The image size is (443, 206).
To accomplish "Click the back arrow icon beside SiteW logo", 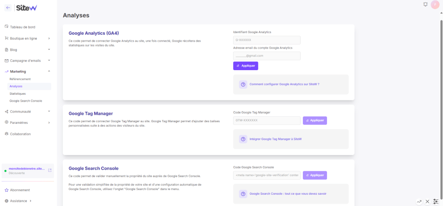I will click(8, 8).
